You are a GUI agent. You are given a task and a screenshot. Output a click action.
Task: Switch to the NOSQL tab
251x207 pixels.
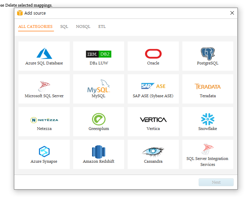(x=83, y=26)
